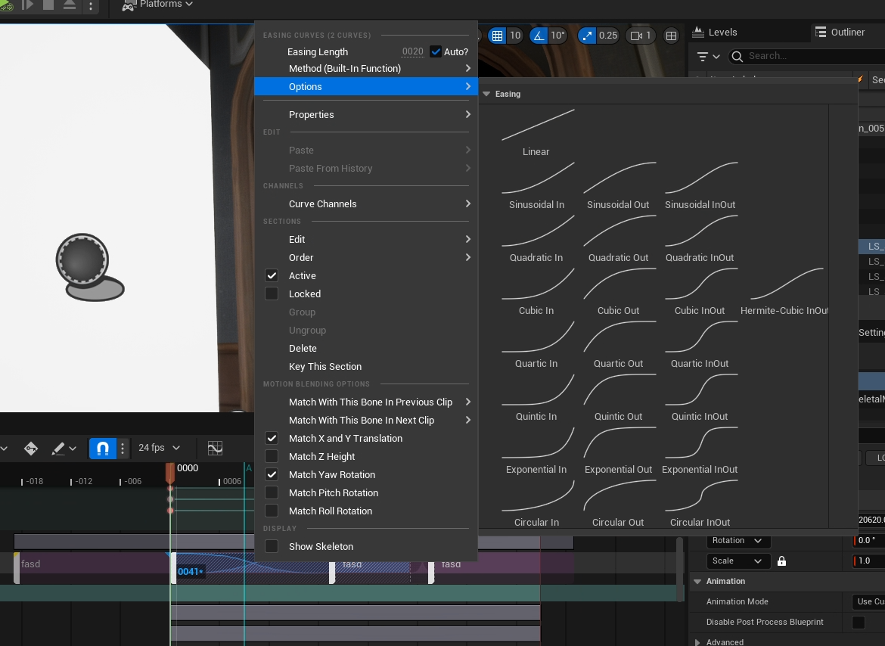Open the pencil tool options arrow
This screenshot has height=646, width=885.
(x=73, y=449)
